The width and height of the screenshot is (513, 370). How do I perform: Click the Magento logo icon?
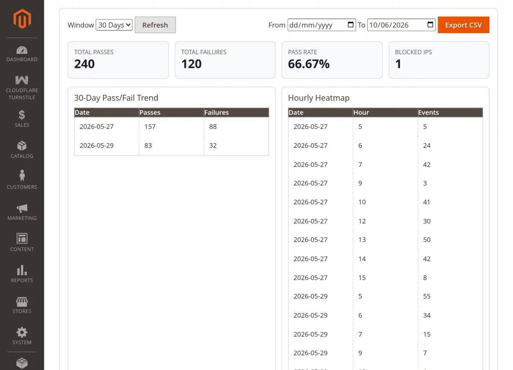[22, 19]
